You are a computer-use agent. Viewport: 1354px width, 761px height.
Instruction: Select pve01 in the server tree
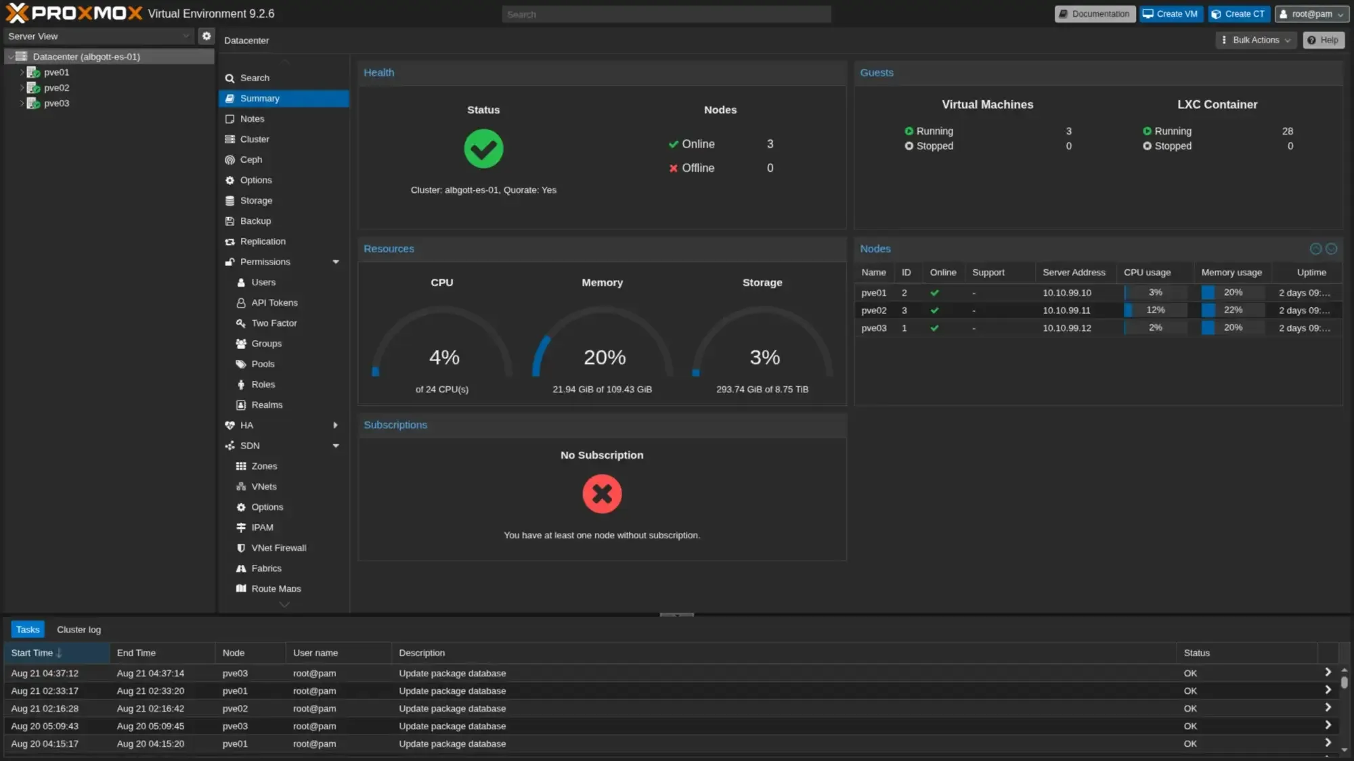pyautogui.click(x=56, y=72)
